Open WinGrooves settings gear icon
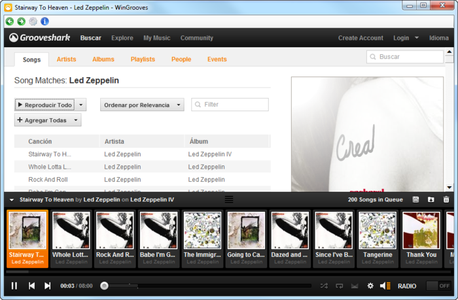 (33, 22)
